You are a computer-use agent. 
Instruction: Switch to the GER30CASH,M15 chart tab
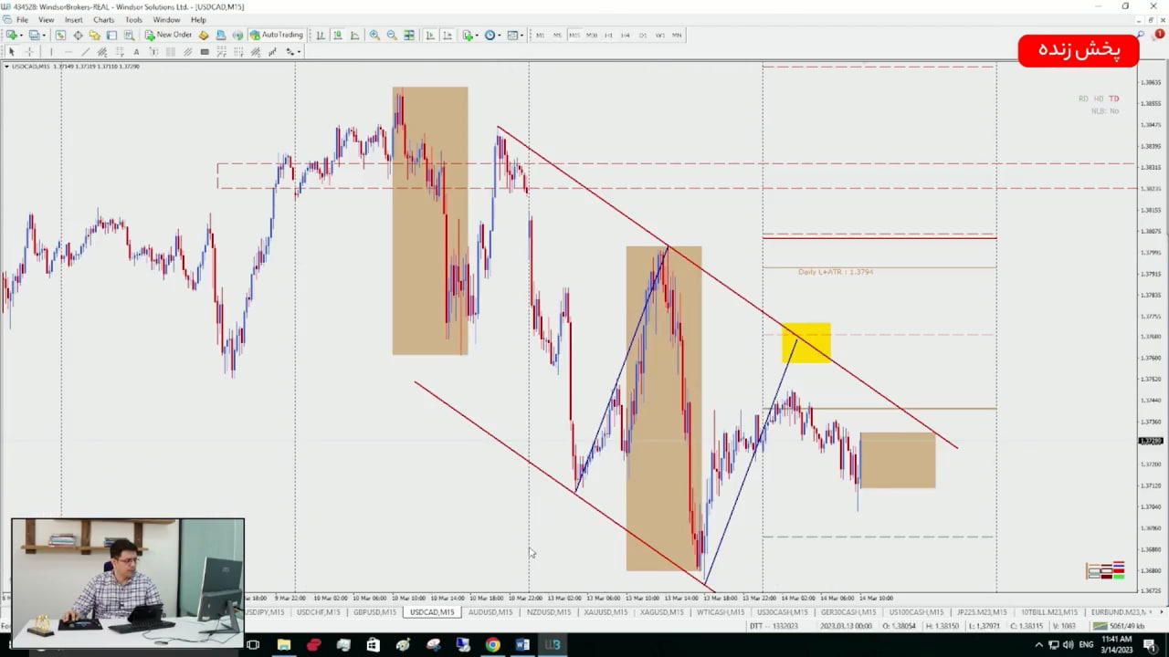tap(850, 612)
